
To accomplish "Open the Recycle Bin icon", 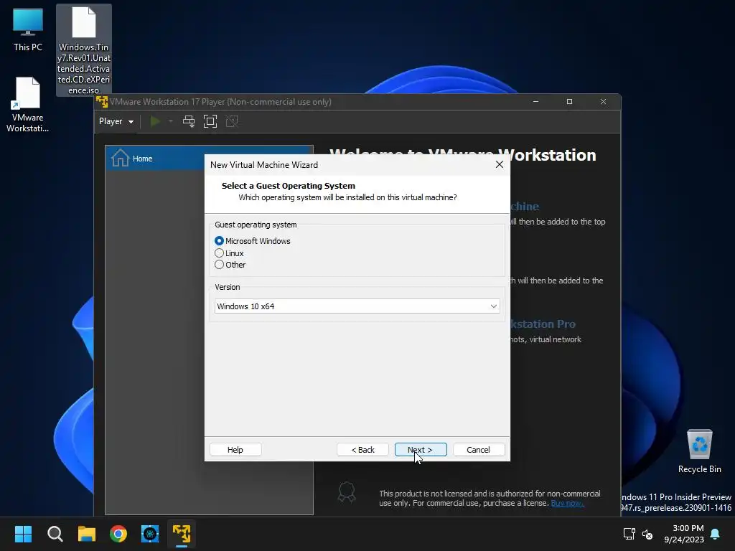I will coord(699,451).
